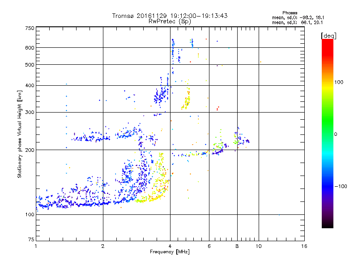Viewport: 358px width, 268px height.
Task: Click the x-axis tick label '10'
Action: coord(259,246)
